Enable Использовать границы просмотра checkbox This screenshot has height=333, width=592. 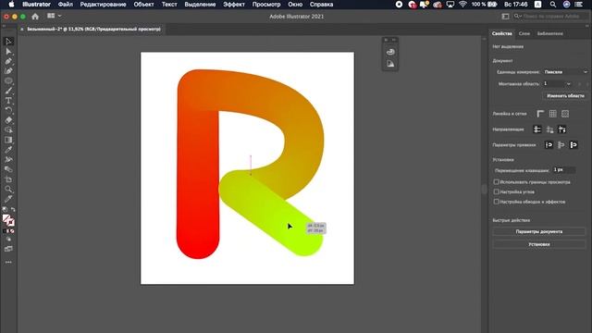point(496,182)
